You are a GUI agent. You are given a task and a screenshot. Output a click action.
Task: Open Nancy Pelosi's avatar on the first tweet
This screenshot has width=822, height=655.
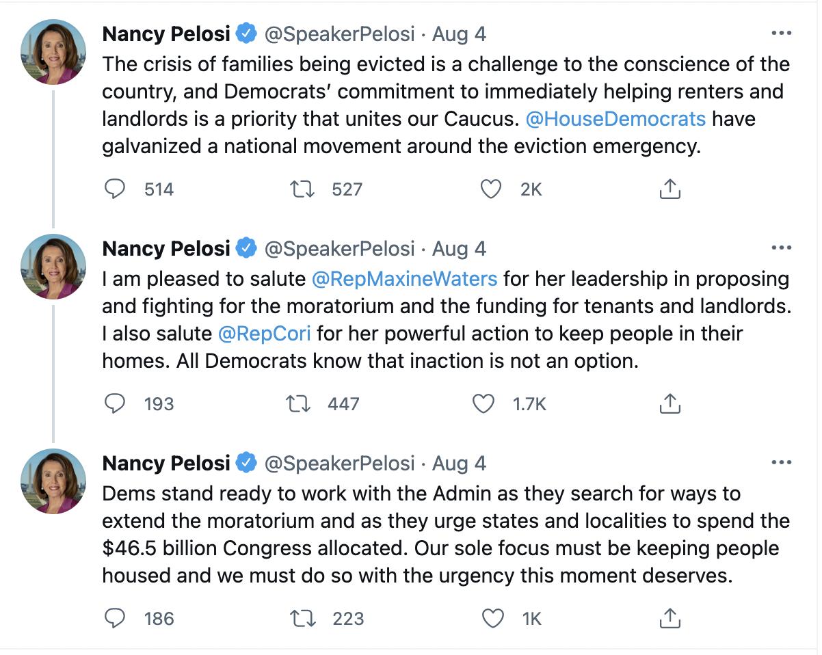click(53, 52)
